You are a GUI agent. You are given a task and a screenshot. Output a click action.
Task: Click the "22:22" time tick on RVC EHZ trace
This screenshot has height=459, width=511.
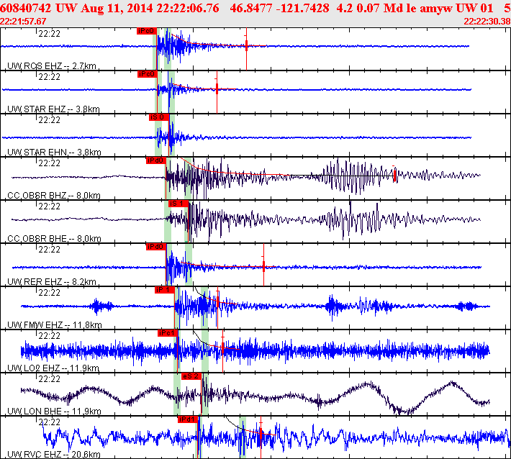[49, 422]
